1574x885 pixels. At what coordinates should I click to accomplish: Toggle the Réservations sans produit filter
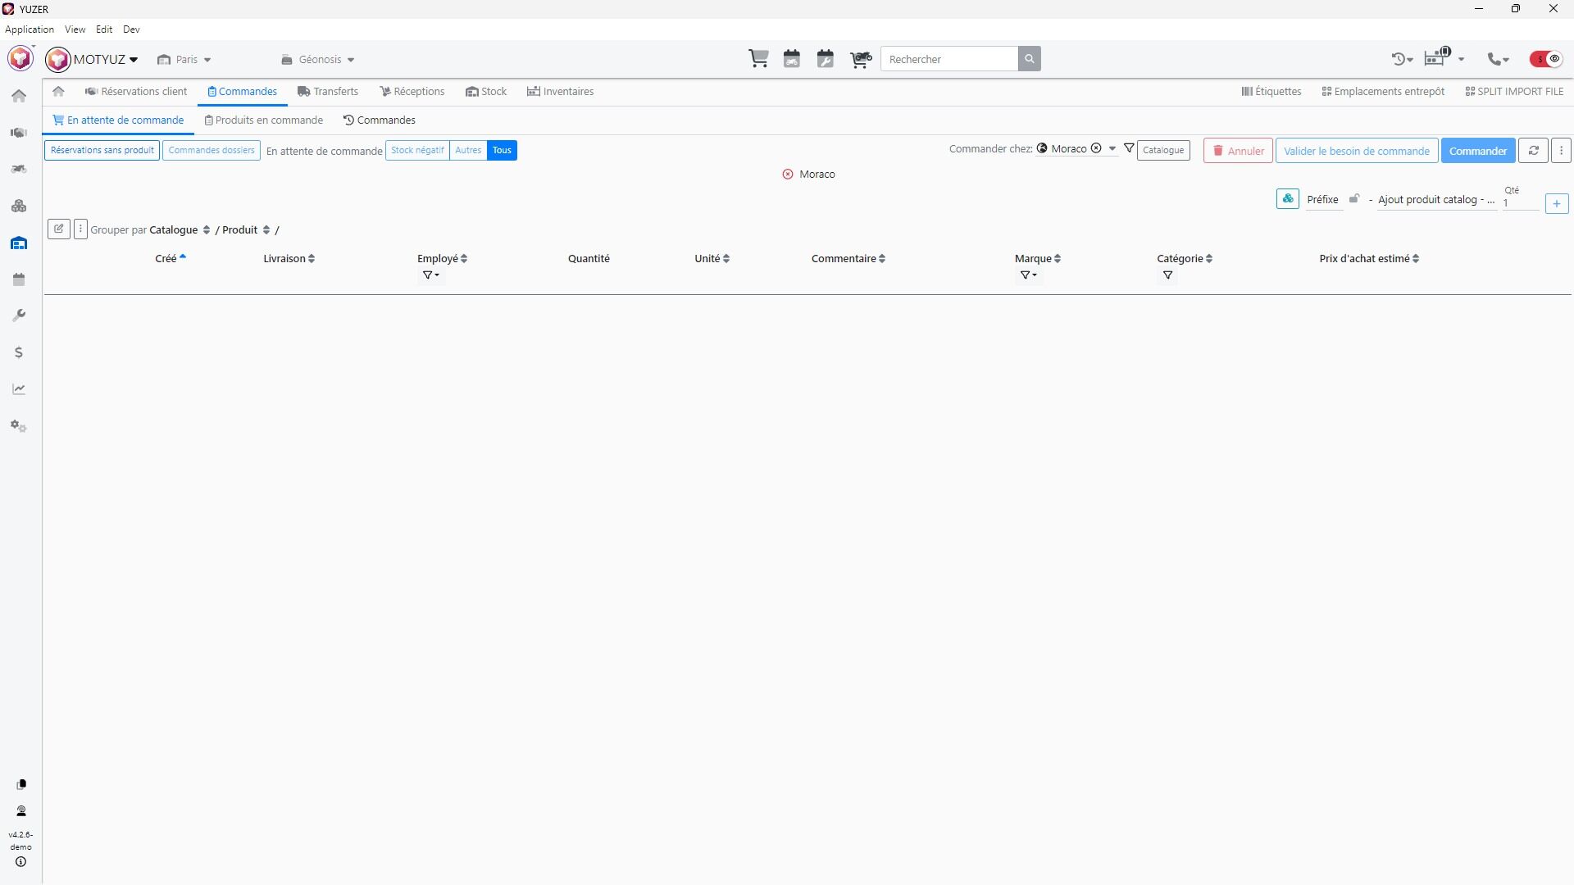[102, 151]
